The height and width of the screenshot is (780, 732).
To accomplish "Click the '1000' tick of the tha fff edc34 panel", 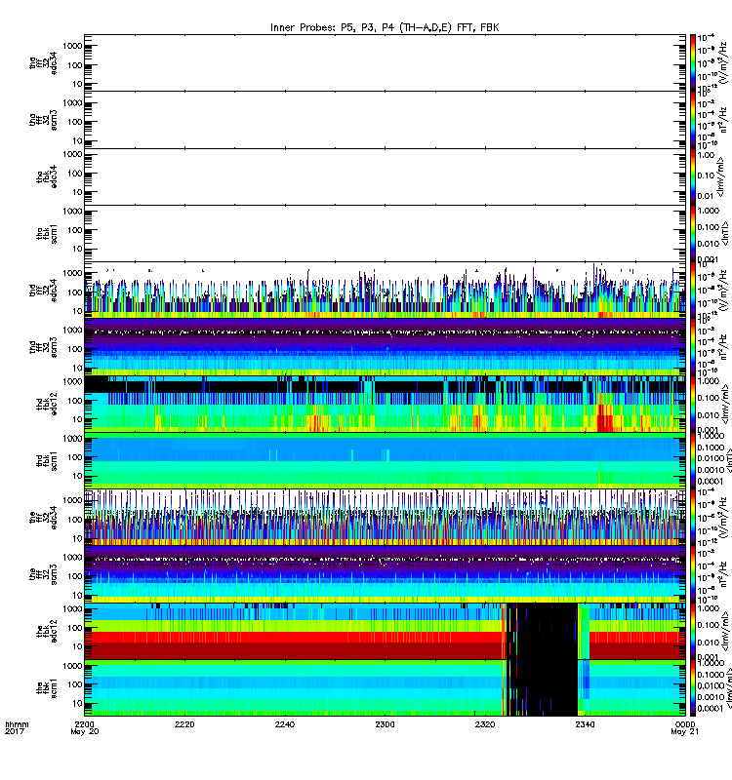I will [x=72, y=46].
